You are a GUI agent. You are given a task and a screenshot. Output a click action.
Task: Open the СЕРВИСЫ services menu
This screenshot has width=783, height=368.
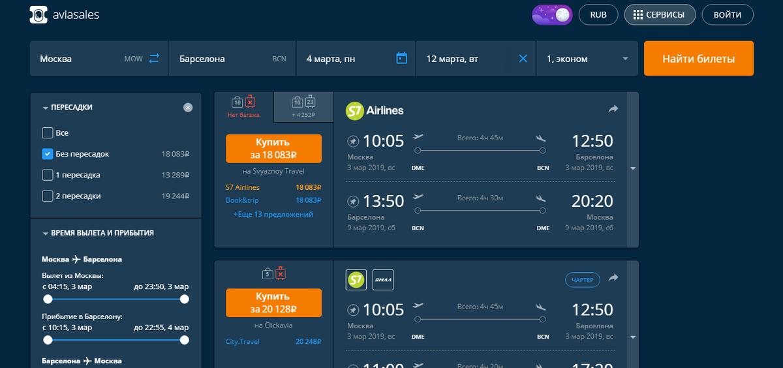point(660,14)
